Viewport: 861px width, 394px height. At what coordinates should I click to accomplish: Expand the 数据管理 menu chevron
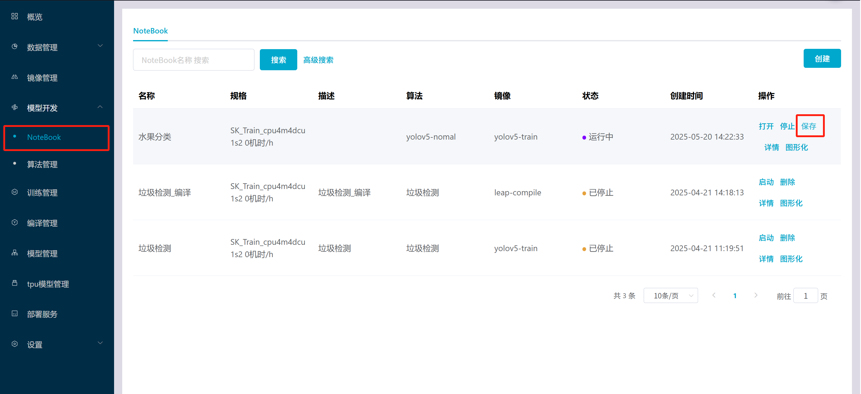[100, 46]
